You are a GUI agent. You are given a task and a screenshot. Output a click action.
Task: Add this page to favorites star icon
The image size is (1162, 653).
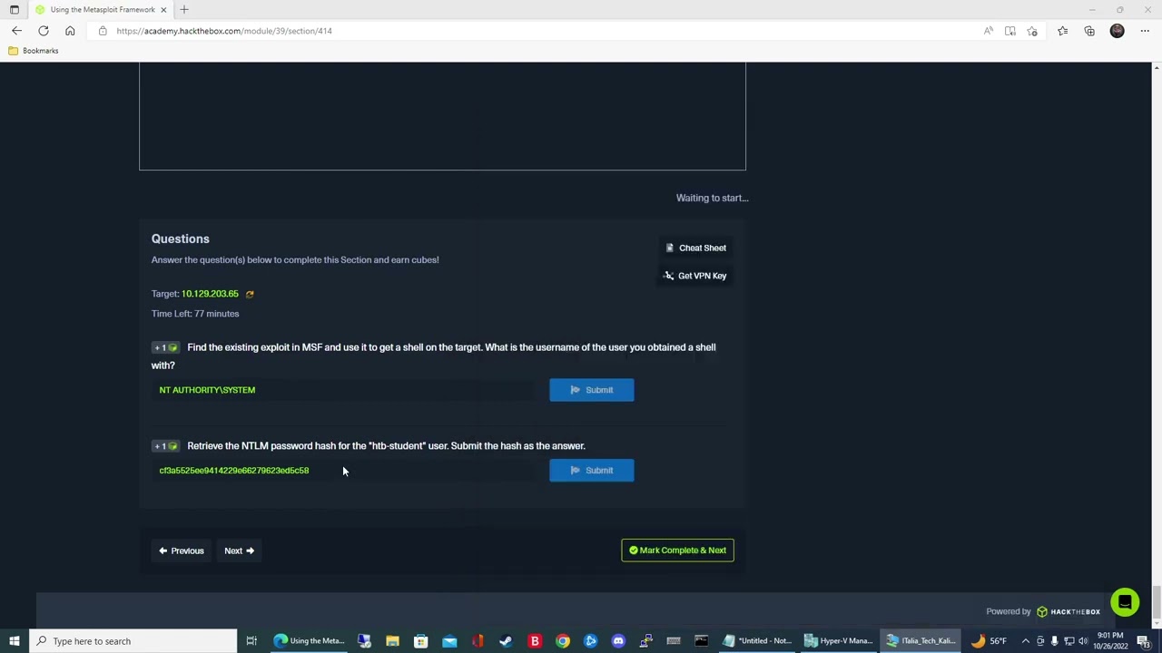pos(1032,31)
